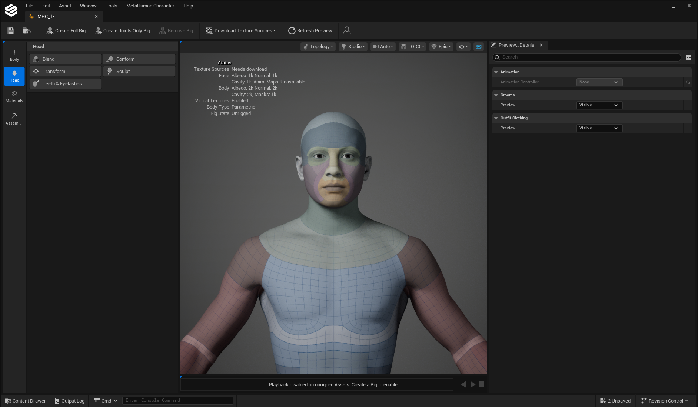Reset Animation Controller to default
The height and width of the screenshot is (407, 698).
point(688,82)
